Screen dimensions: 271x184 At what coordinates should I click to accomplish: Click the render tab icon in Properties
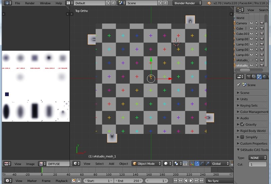point(248,77)
